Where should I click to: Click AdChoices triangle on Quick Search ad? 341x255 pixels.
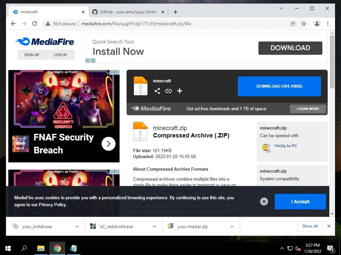click(x=93, y=60)
